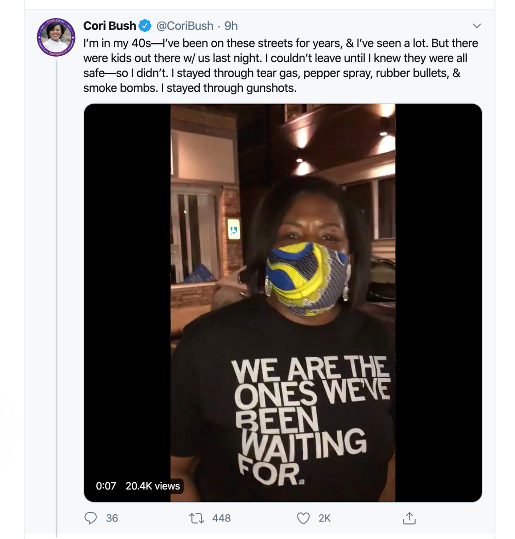The width and height of the screenshot is (515, 539).
Task: Click the 9h timestamp link
Action: pyautogui.click(x=231, y=26)
